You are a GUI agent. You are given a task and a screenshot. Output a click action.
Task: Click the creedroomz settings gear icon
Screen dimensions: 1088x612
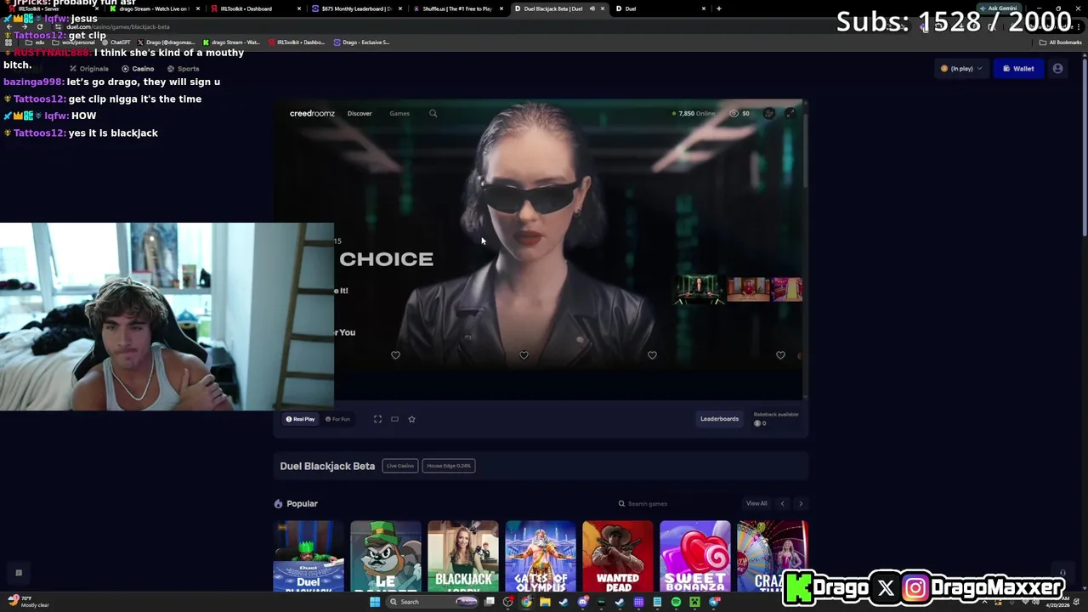(x=768, y=113)
